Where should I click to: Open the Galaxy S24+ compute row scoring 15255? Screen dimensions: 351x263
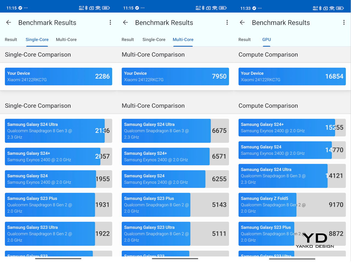[292, 127]
